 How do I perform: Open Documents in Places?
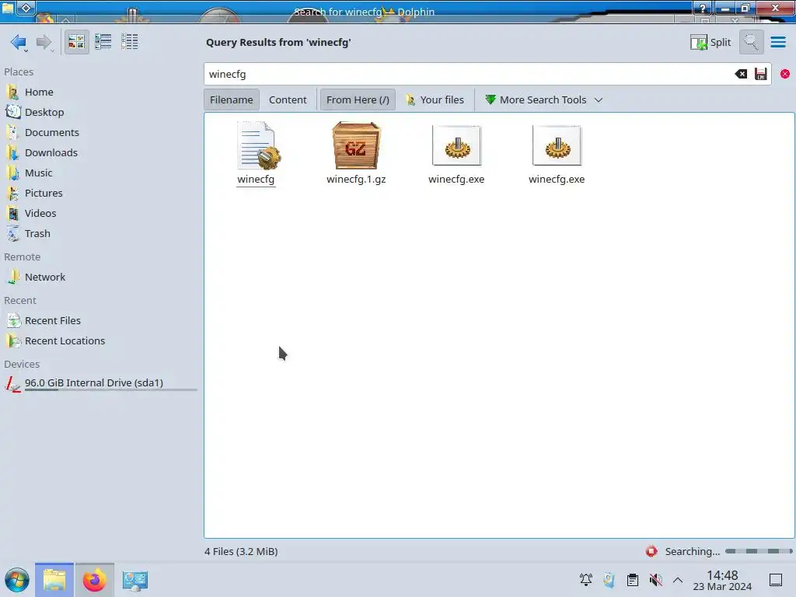(x=52, y=132)
